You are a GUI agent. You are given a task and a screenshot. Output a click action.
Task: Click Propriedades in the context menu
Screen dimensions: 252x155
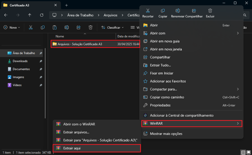click(160, 105)
